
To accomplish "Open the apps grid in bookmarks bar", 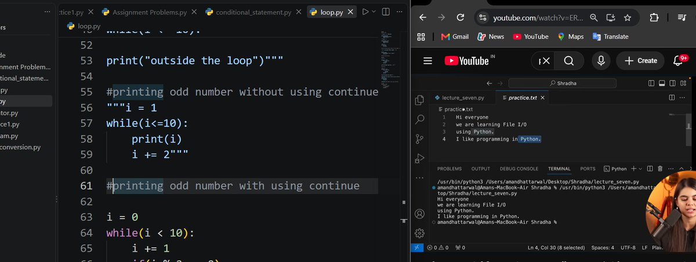I will tap(422, 36).
